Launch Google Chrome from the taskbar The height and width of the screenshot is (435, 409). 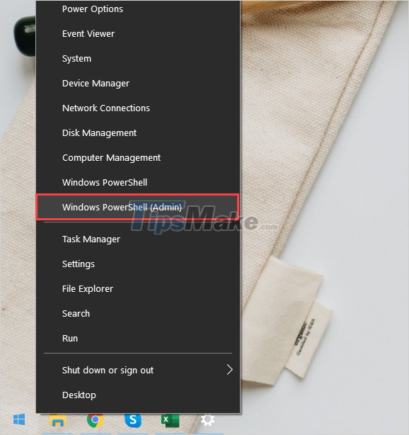95,419
